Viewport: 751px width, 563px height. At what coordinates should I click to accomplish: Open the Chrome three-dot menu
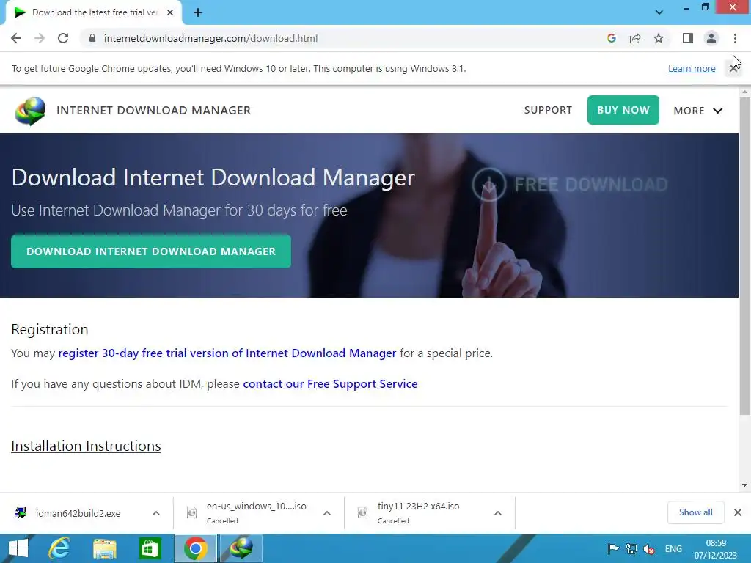pos(735,38)
